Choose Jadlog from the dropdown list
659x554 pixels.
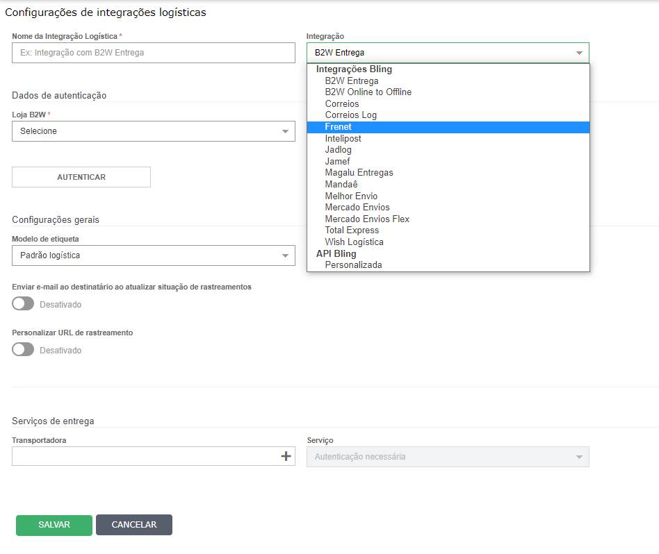coord(339,150)
